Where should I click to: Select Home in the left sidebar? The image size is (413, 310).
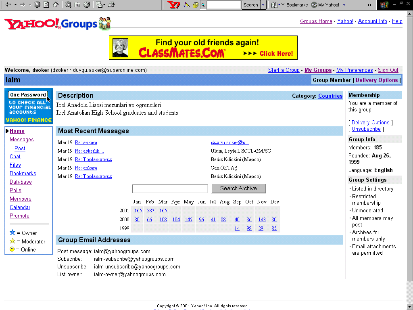point(17,131)
